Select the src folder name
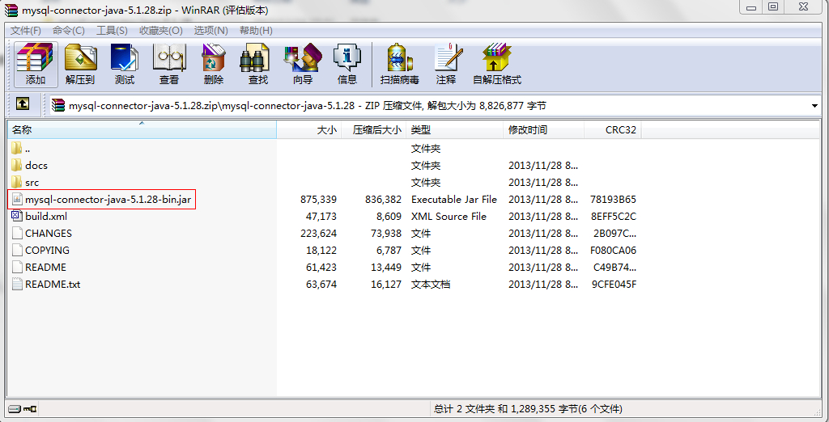 point(32,183)
